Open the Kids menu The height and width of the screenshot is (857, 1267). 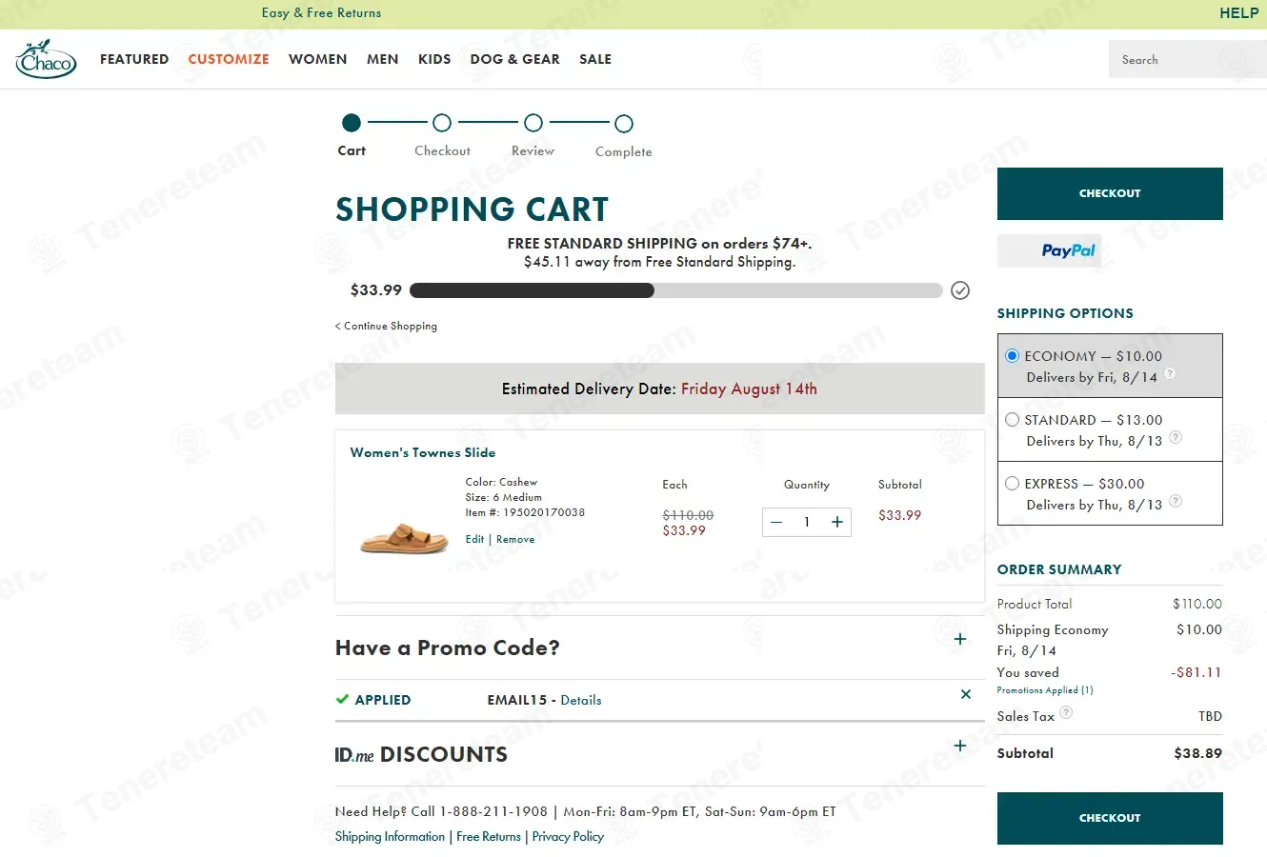434,59
